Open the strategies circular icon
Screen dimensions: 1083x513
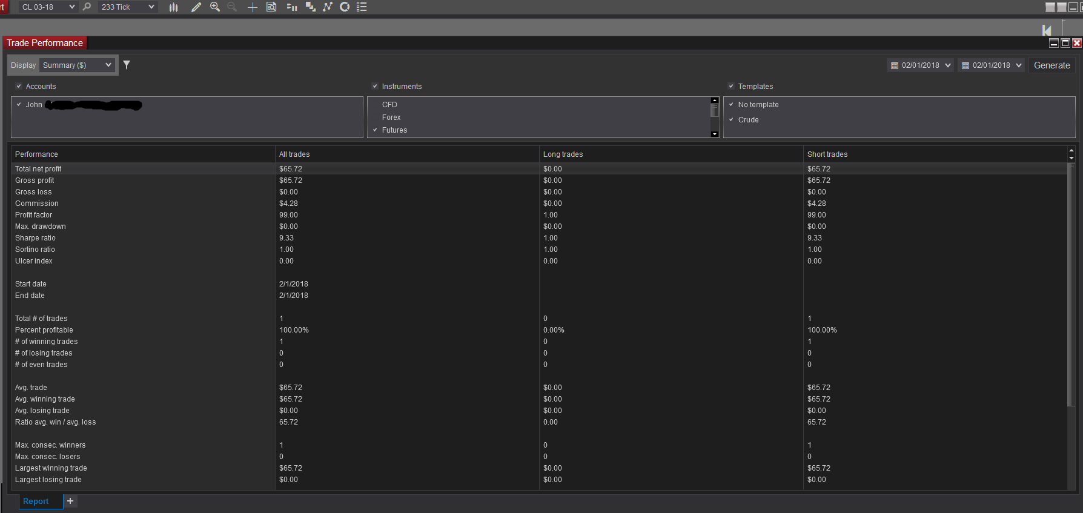pyautogui.click(x=345, y=7)
